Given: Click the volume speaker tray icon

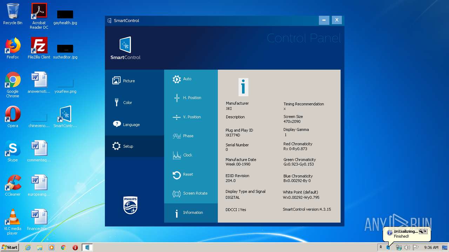Looking at the screenshot, I should point(407,247).
